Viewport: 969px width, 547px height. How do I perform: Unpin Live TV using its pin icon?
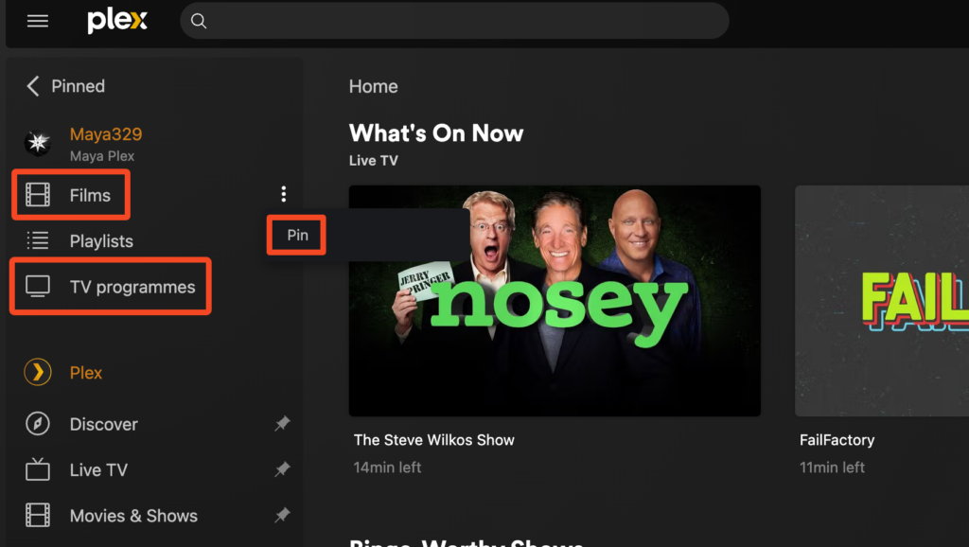pos(282,469)
